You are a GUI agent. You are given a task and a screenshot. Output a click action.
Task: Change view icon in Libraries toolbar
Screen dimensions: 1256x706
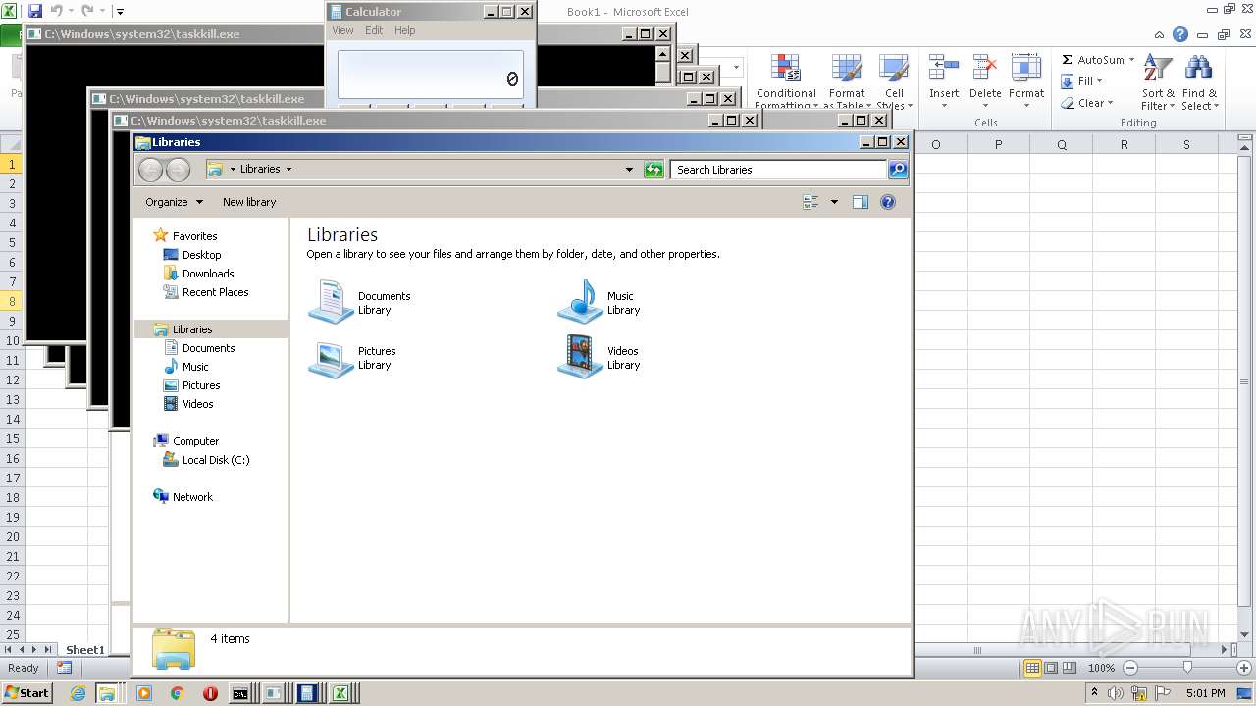(811, 202)
